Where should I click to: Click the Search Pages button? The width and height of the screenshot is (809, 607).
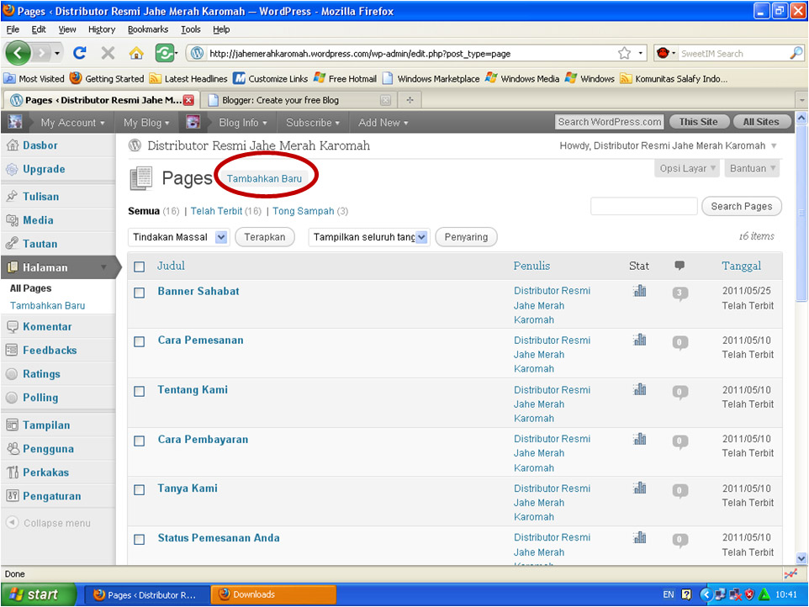pyautogui.click(x=742, y=206)
